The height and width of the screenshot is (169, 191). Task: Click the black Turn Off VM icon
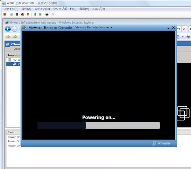(17, 15)
